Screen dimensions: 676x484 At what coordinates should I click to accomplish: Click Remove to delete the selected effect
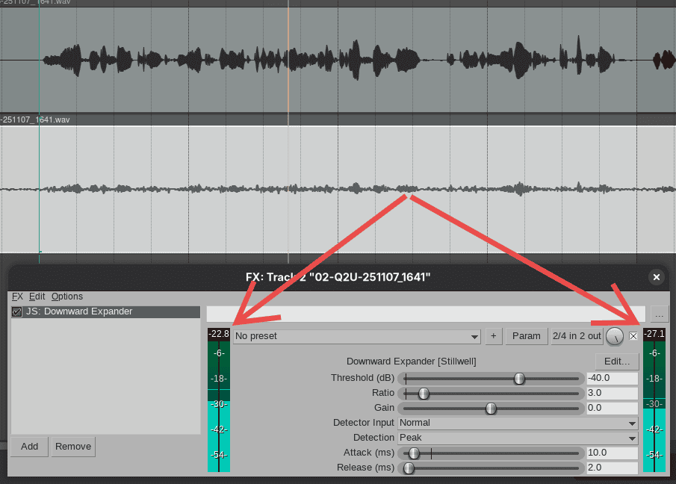tap(72, 446)
